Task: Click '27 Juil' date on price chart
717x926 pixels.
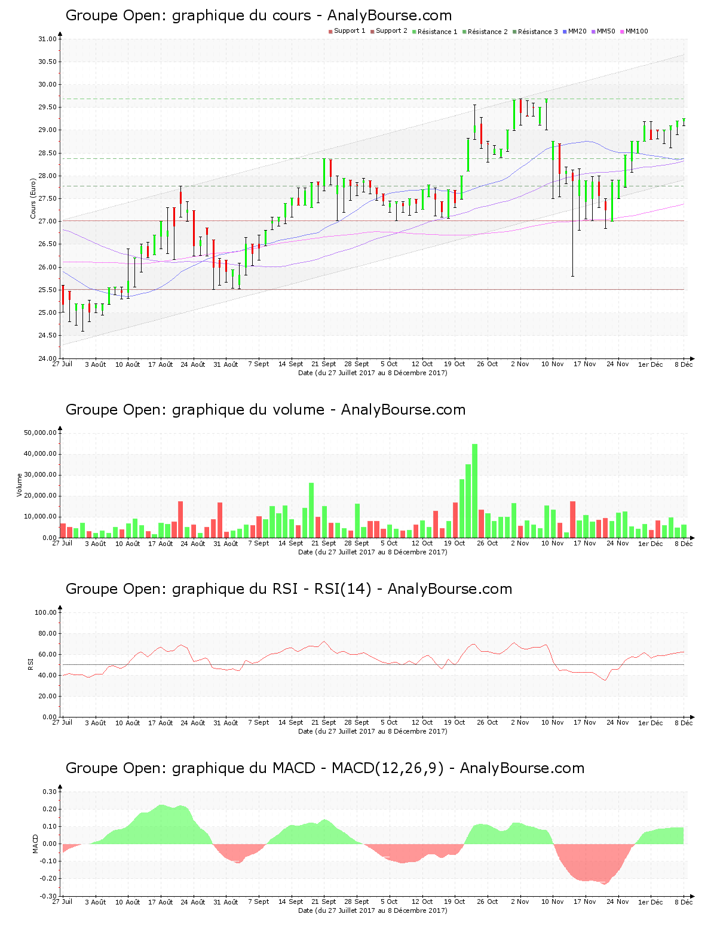Action: point(62,364)
